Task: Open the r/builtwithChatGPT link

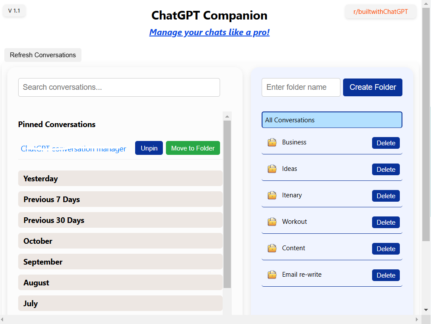Action: 380,12
